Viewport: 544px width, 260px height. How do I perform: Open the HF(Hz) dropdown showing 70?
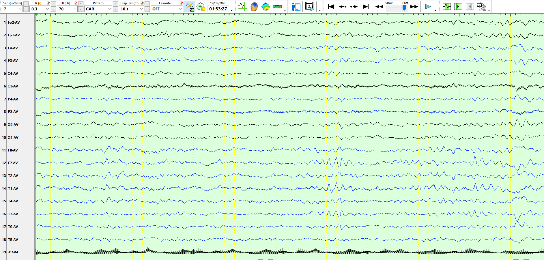[x=67, y=9]
